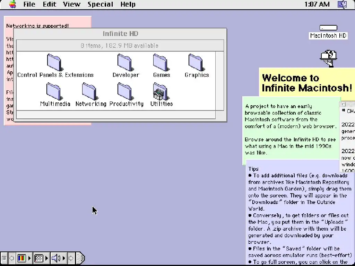Screen dimensions: 355x266
Task: Click the white changelog note's close box
Action: pos(344,104)
